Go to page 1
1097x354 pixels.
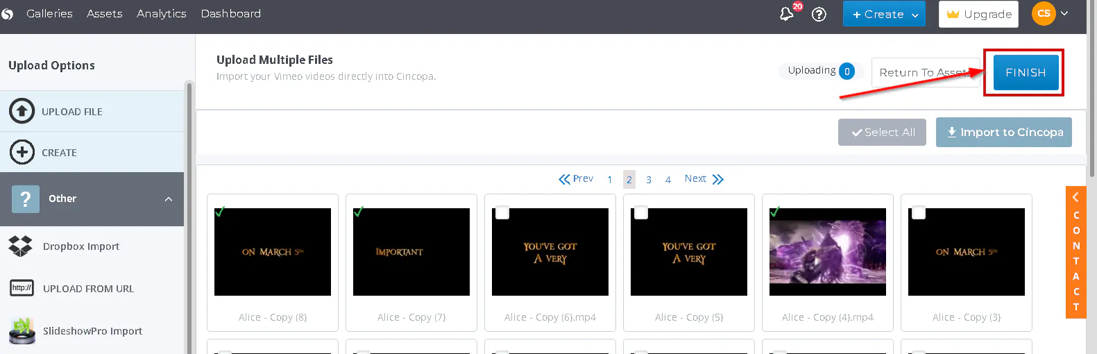point(610,180)
